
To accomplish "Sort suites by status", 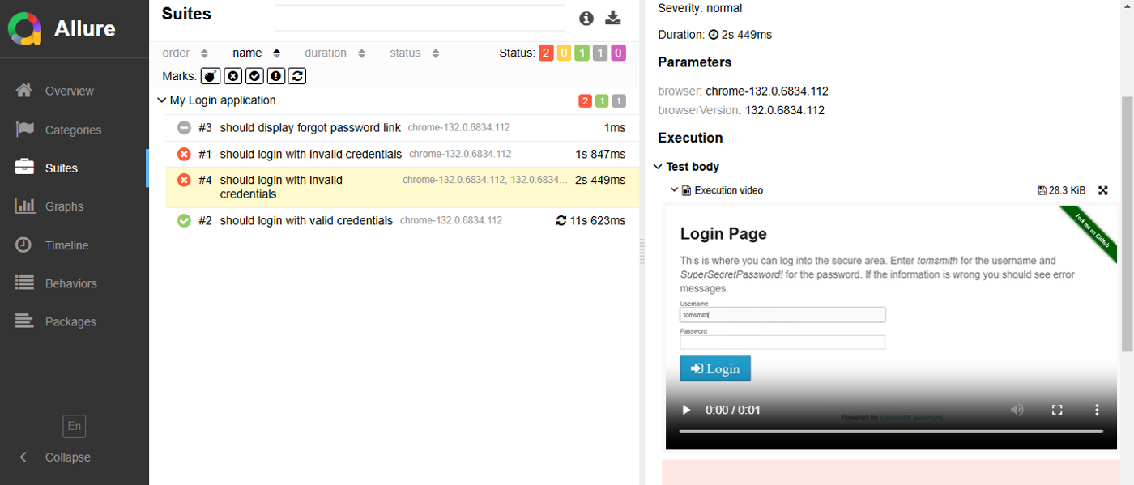I will coord(415,53).
